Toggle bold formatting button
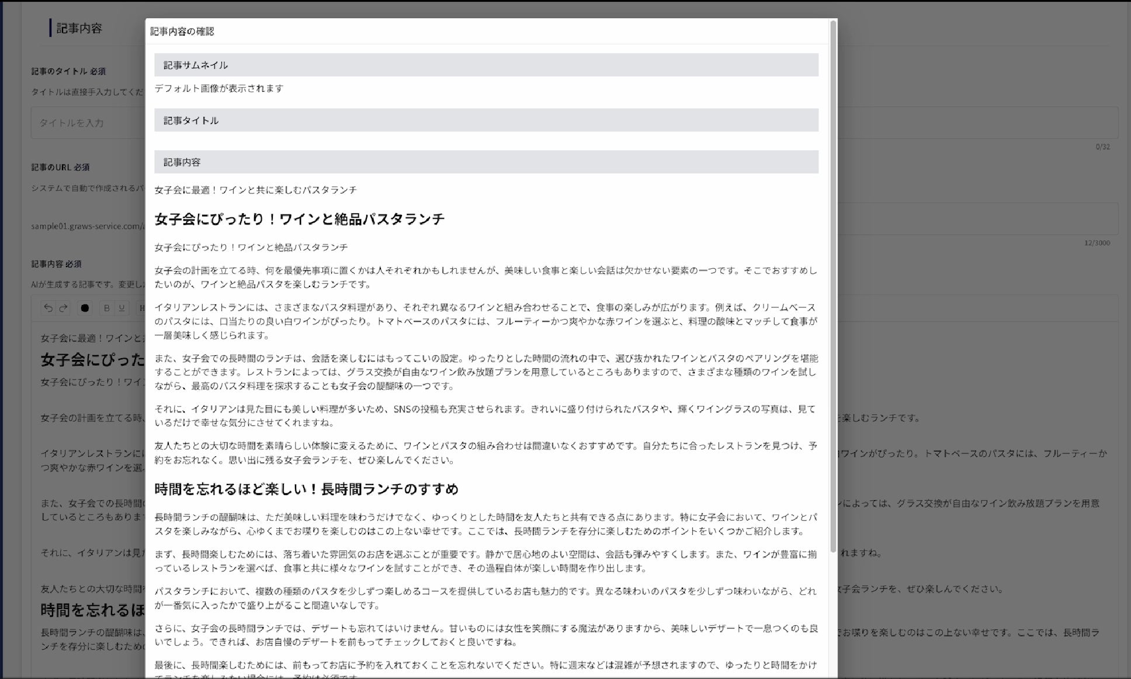 point(106,308)
